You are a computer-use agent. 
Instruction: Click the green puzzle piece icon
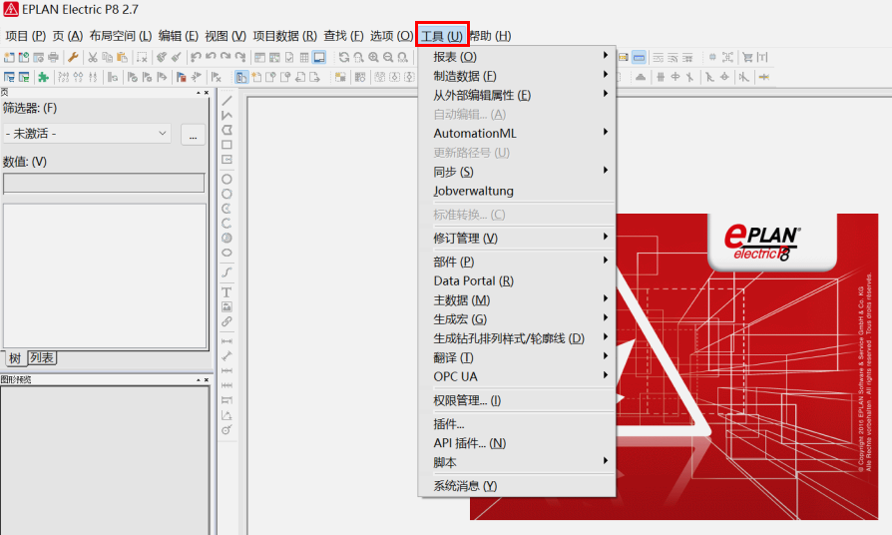(43, 77)
